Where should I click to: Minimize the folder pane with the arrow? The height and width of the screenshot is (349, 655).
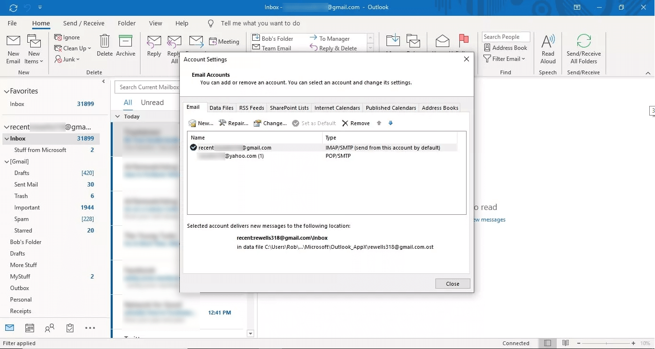(x=104, y=81)
